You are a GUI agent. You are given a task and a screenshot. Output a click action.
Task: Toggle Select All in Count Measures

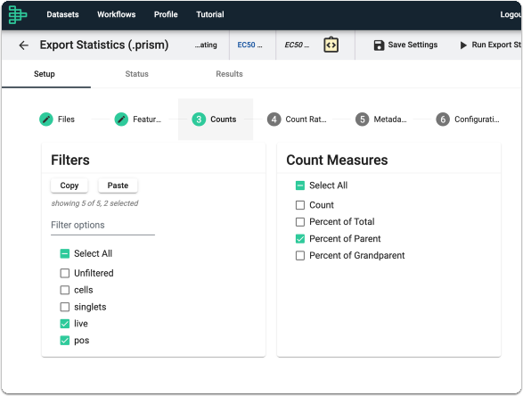(300, 186)
